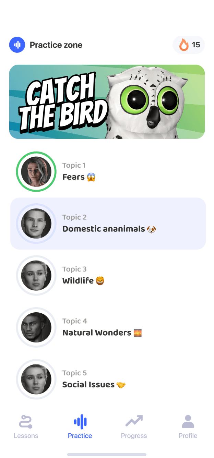Select Topic 1 avatar with green ring
The image size is (214, 458).
coord(36,172)
